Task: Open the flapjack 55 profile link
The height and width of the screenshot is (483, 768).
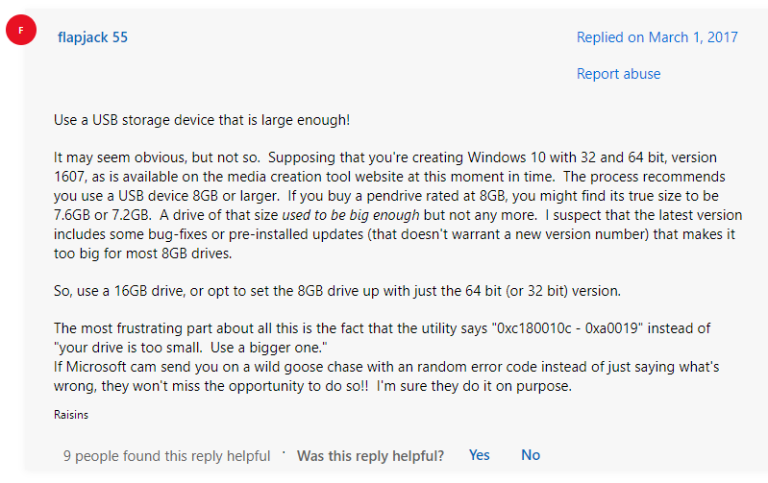Action: tap(93, 37)
